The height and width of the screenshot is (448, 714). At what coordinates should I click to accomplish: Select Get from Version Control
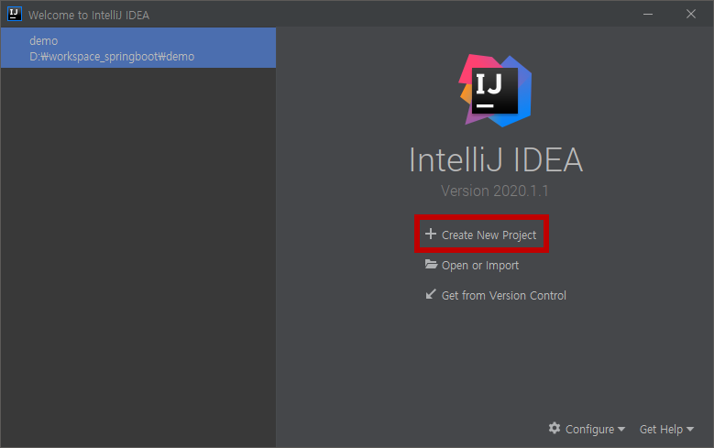click(503, 296)
